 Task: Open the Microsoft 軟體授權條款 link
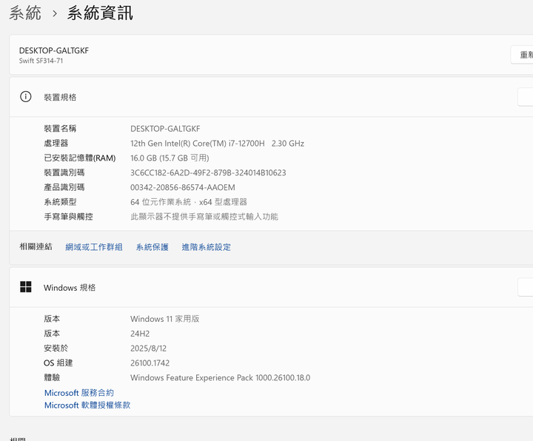click(x=87, y=405)
